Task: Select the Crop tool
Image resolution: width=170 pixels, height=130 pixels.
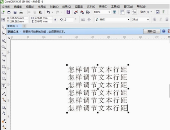Action: click(x=3, y=41)
